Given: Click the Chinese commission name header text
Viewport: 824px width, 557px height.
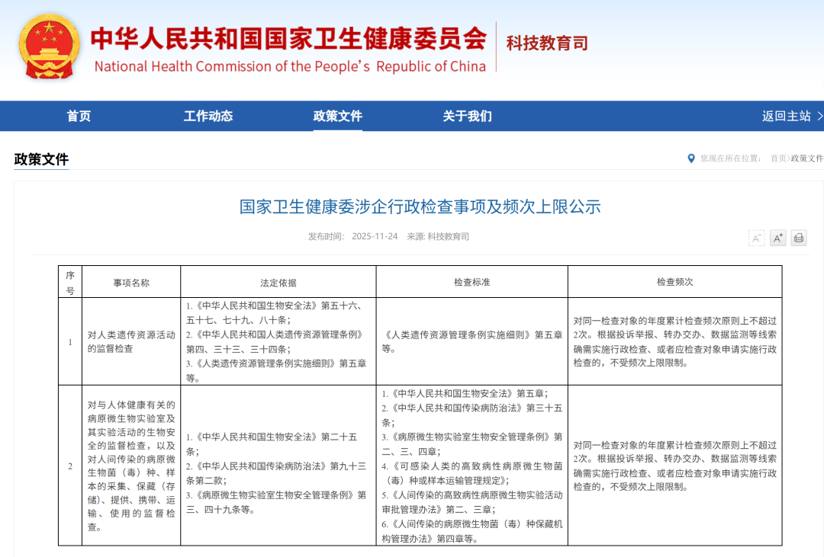Looking at the screenshot, I should [288, 38].
